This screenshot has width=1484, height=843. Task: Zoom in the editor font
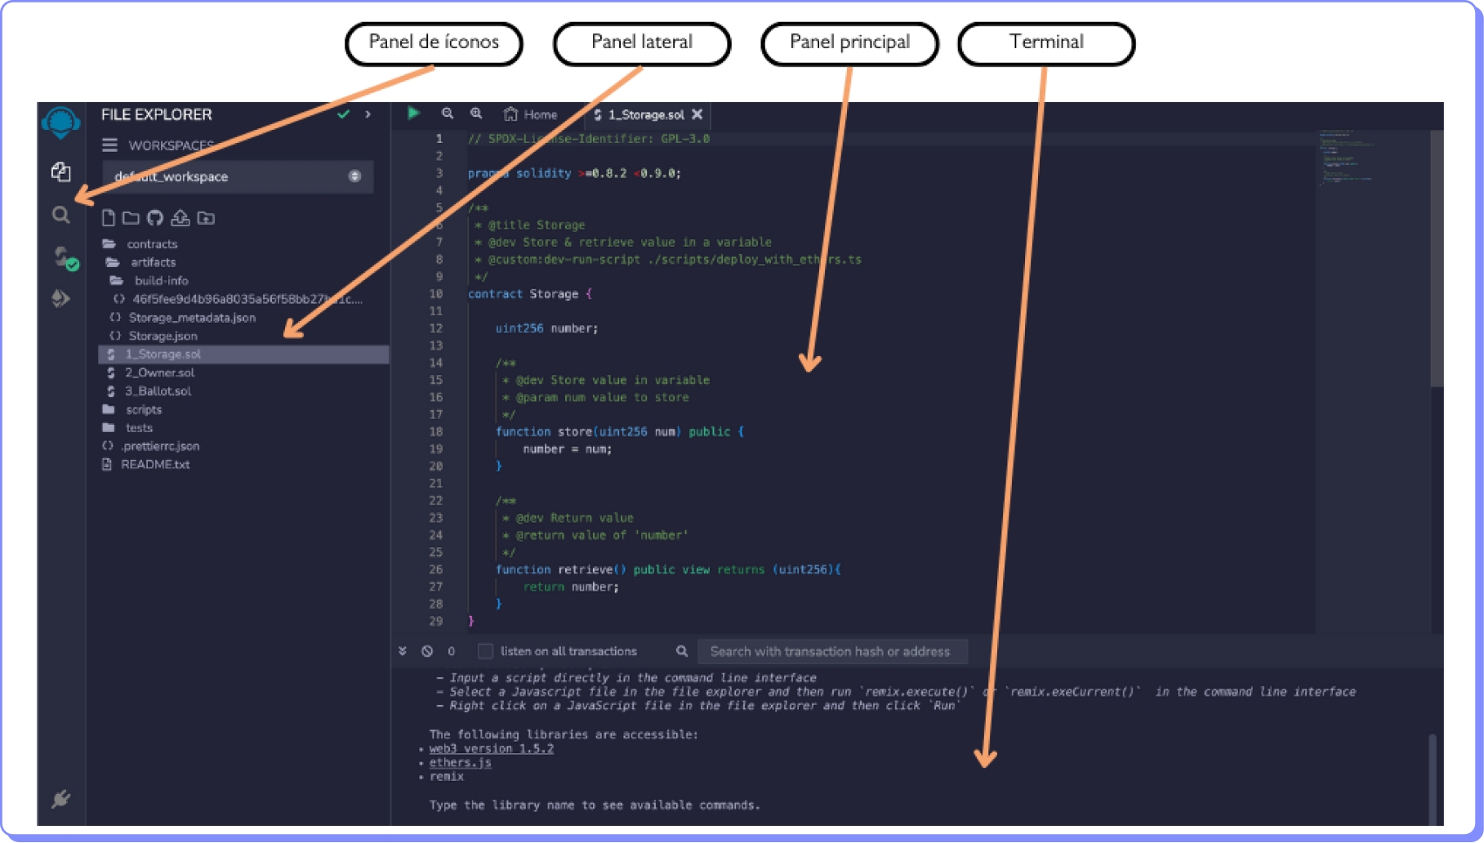[x=476, y=114]
